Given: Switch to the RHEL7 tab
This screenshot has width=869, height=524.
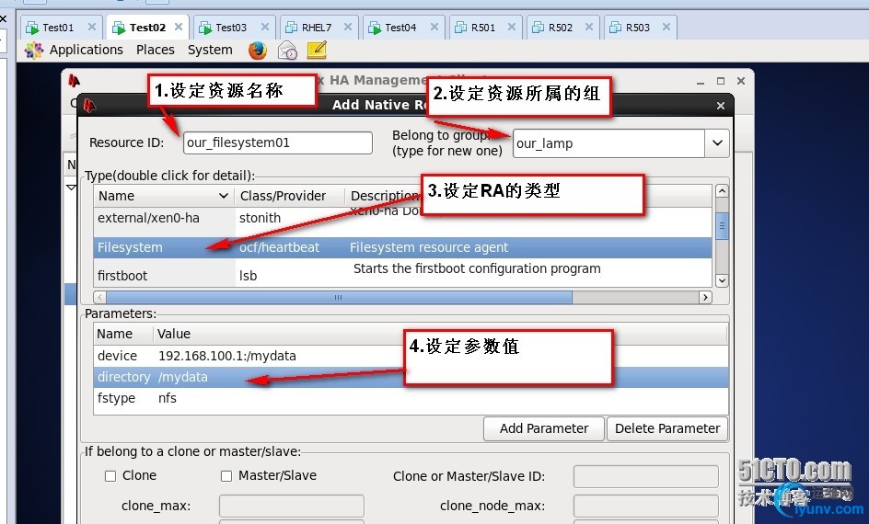Looking at the screenshot, I should point(317,27).
